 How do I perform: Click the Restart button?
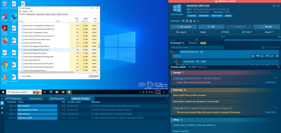click(267, 27)
